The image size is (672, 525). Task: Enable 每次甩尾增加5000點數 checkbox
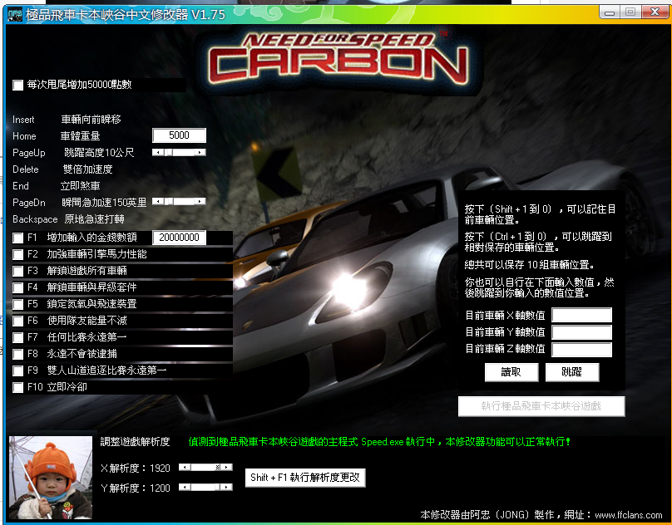pos(18,85)
